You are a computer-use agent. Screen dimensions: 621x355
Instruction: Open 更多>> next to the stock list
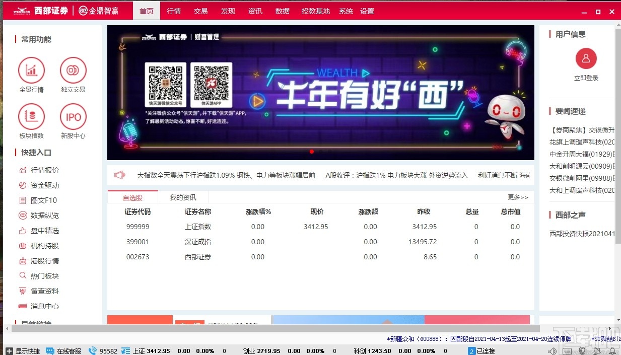pos(518,197)
